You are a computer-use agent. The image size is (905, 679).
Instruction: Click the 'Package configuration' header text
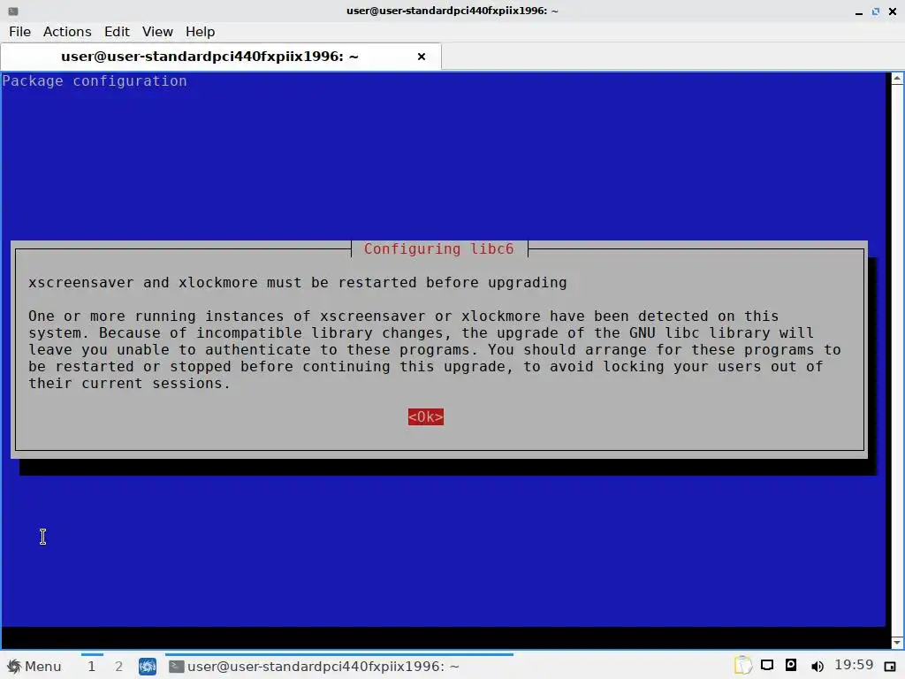point(95,80)
